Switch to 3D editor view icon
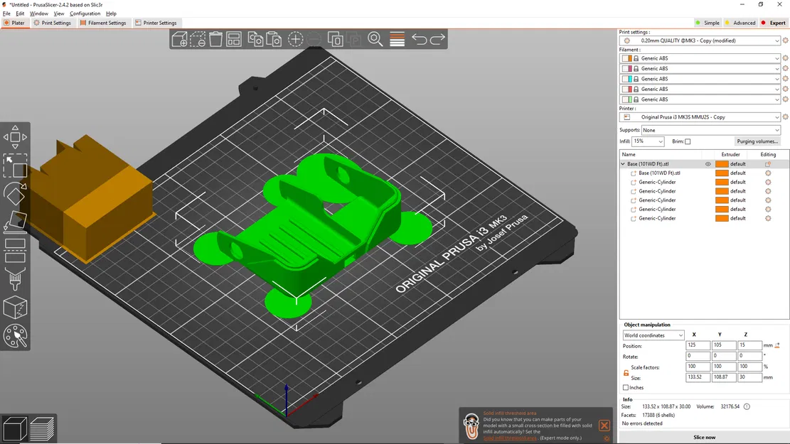Image resolution: width=790 pixels, height=444 pixels. (15, 429)
